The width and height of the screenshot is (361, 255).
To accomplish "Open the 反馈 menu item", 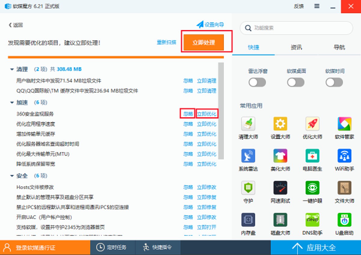I will pos(299,6).
